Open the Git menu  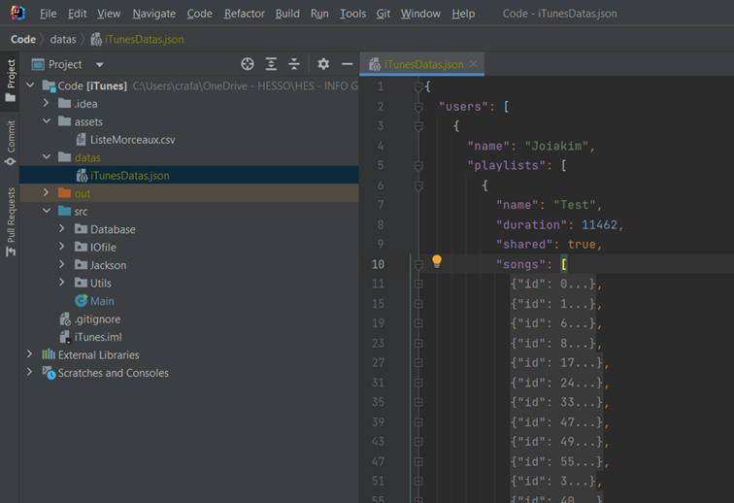(383, 14)
